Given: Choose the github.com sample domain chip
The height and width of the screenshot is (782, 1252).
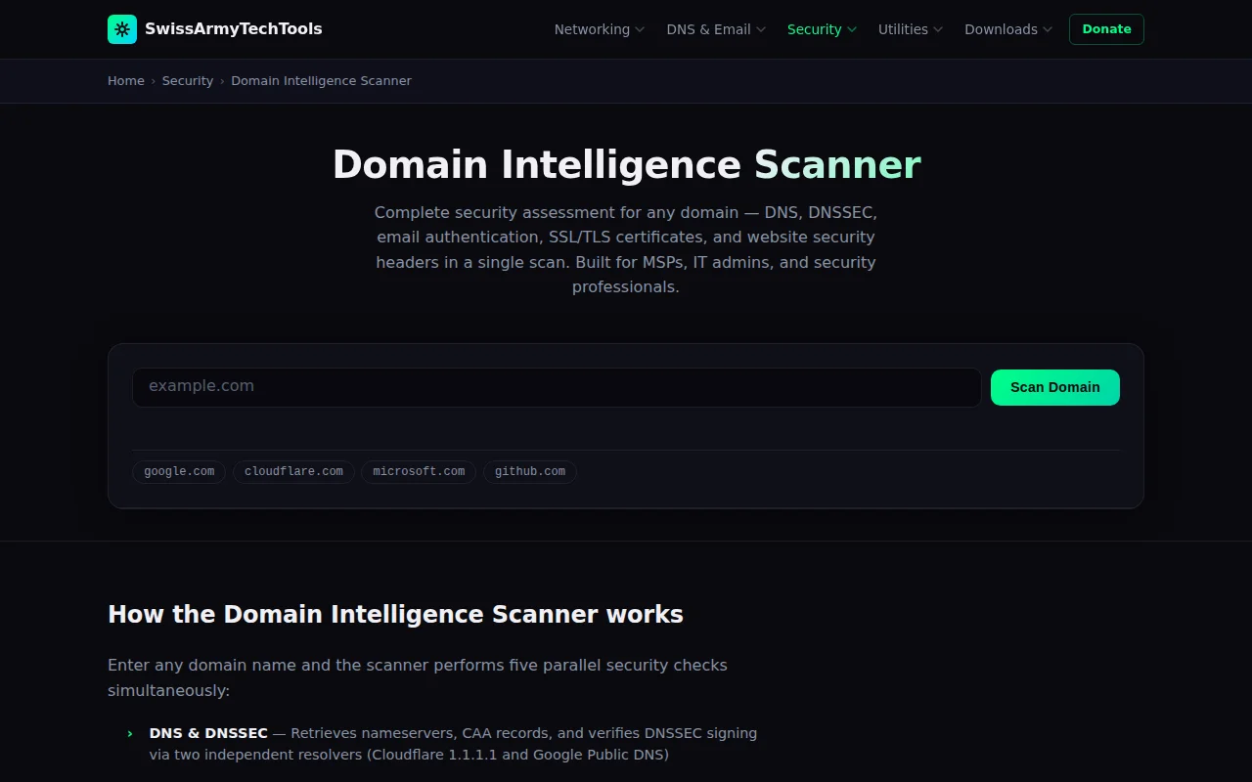Looking at the screenshot, I should coord(530,472).
